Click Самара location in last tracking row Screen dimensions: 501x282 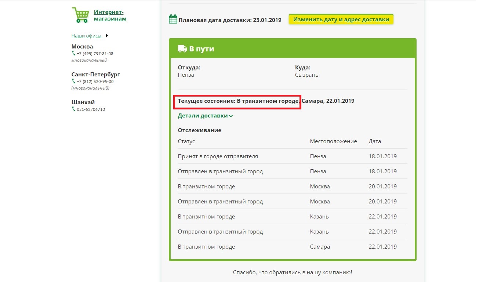click(x=320, y=247)
